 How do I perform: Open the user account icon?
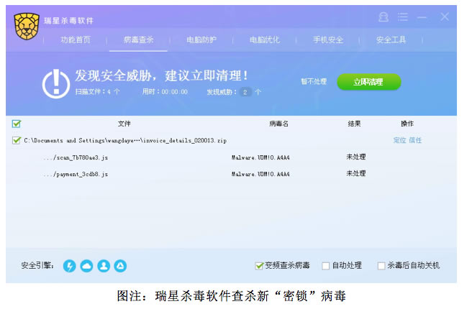click(384, 17)
